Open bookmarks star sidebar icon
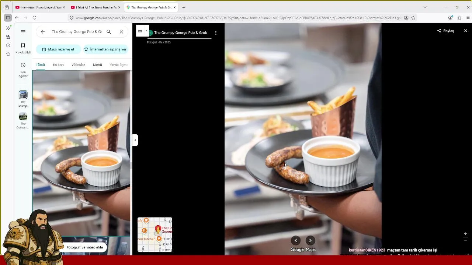Screen dimensions: 472x265 tap(8, 54)
